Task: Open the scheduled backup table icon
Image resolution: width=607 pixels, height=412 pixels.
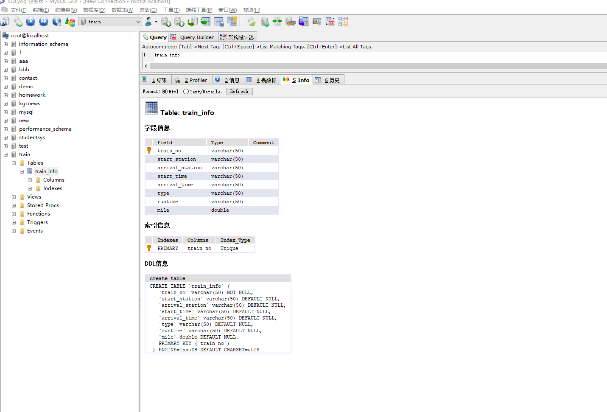Action: 304,22
